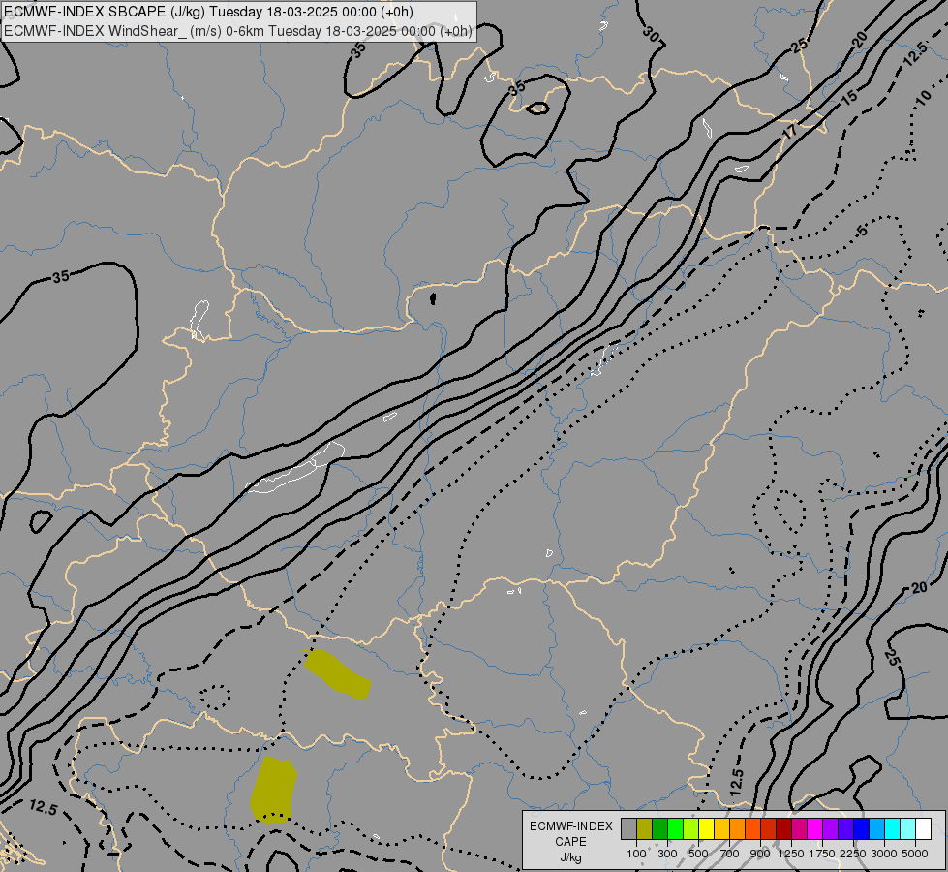
Task: Click the 'ECMWF-INDEX' legend title
Action: click(x=570, y=826)
